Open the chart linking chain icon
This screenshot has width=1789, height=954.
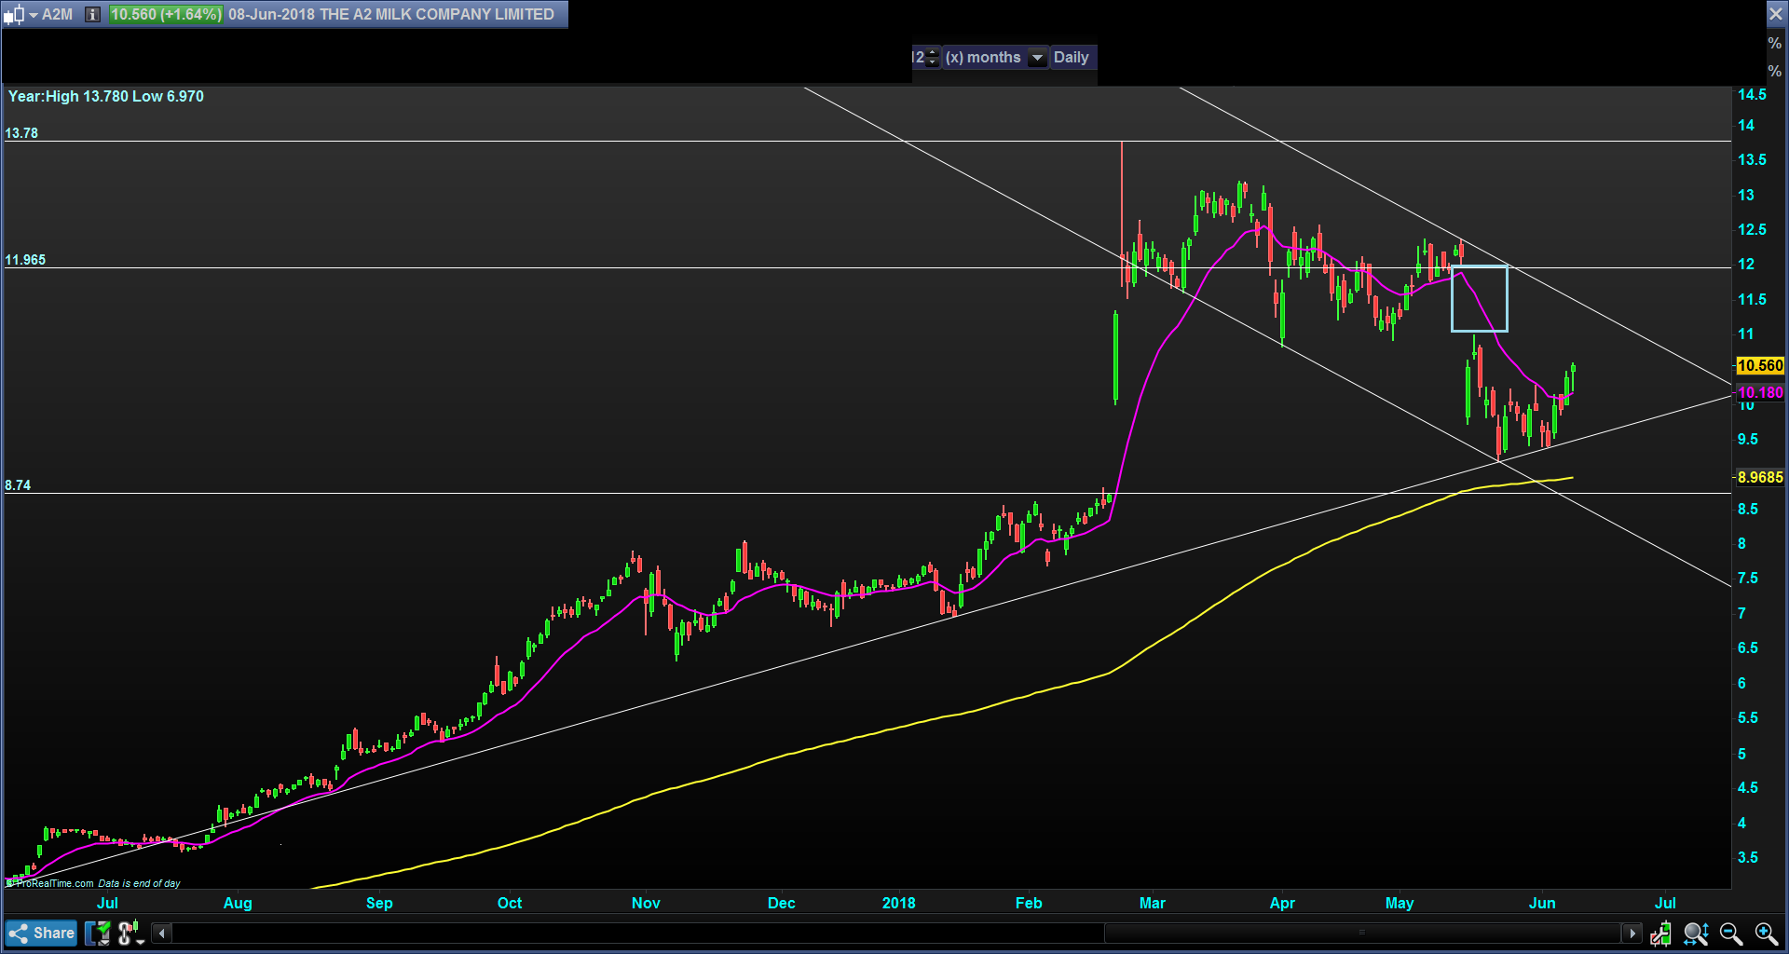pyautogui.click(x=127, y=933)
